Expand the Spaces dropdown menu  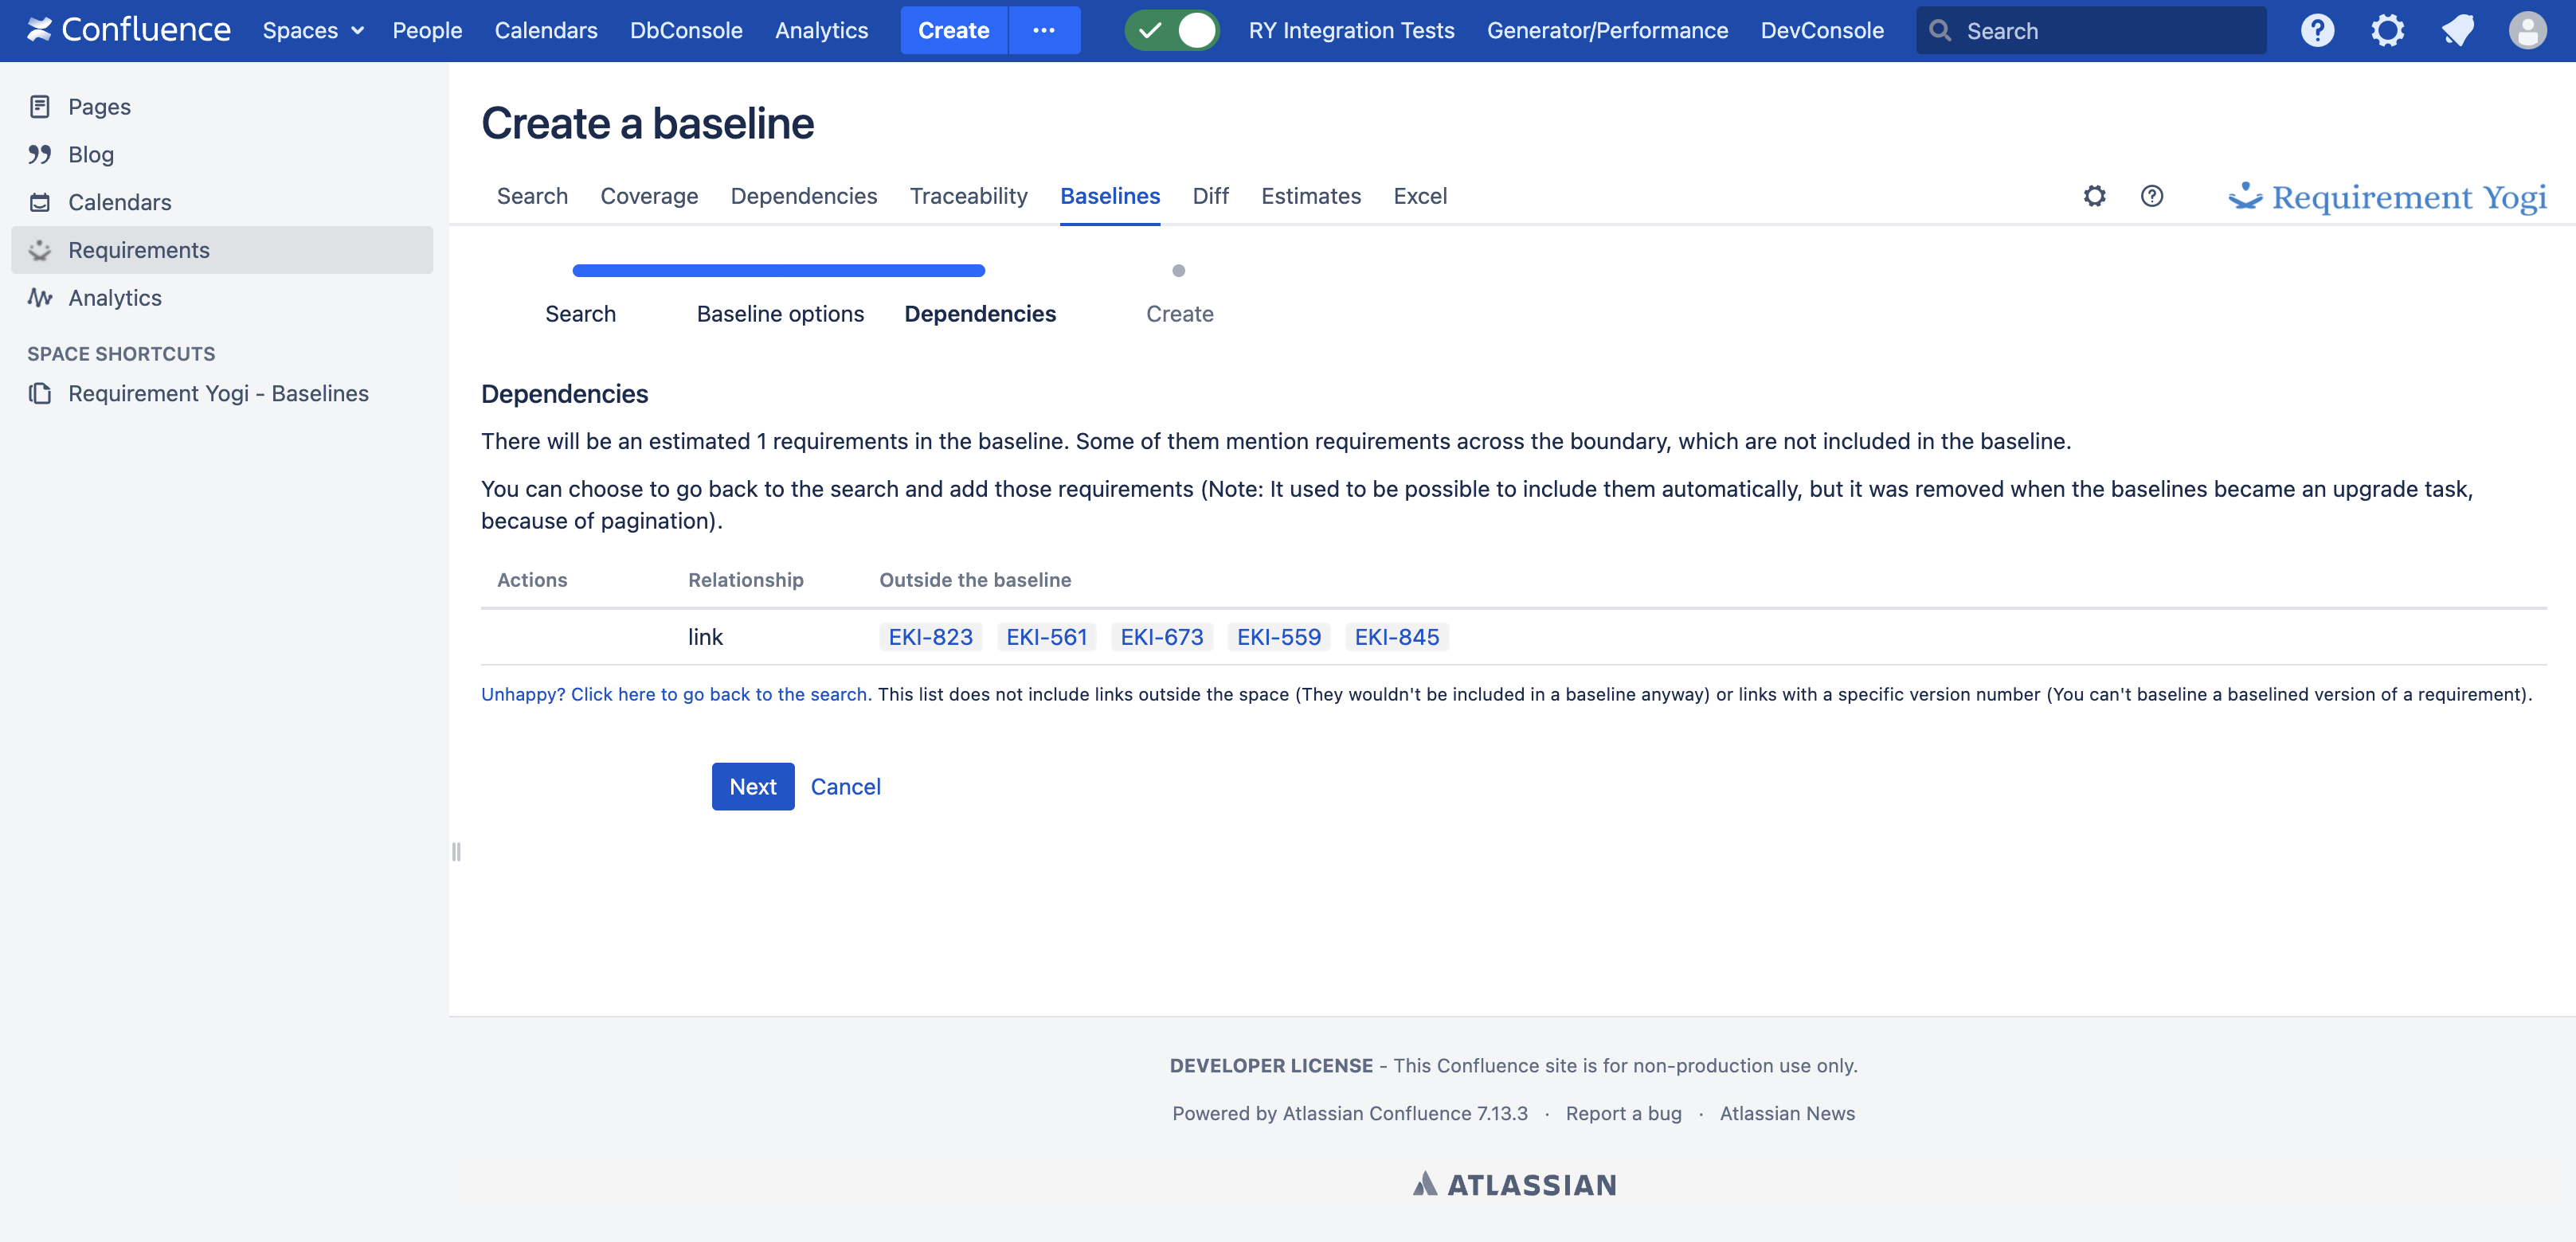312,30
